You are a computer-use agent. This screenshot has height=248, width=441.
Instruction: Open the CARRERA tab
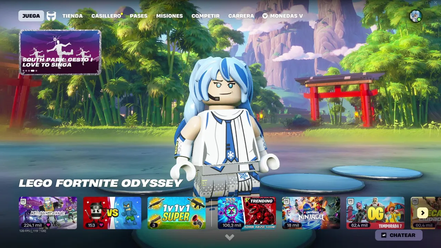tap(241, 16)
